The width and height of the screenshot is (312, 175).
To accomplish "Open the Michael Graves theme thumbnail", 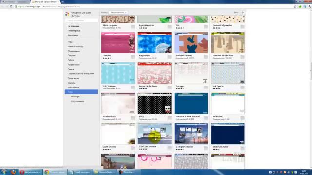I will 191,43.
